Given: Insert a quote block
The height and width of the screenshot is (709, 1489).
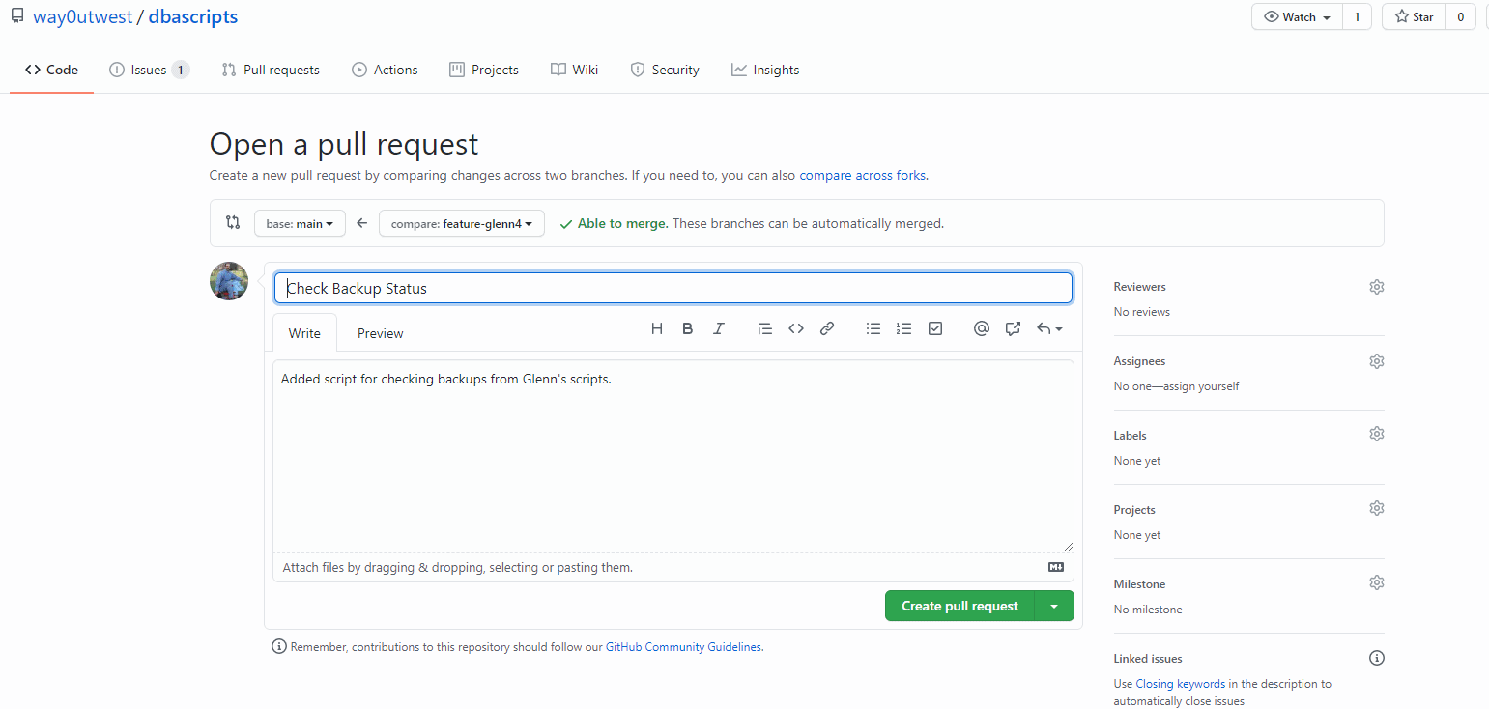Looking at the screenshot, I should [765, 328].
